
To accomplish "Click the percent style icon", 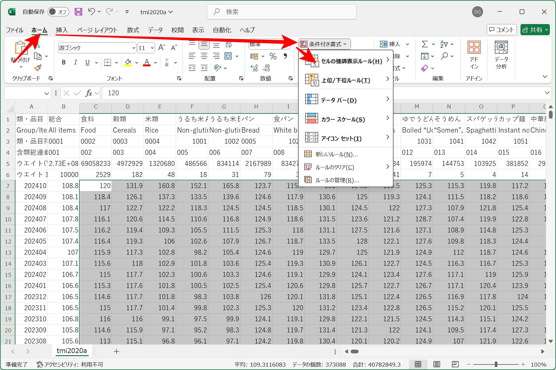I will click(x=273, y=56).
